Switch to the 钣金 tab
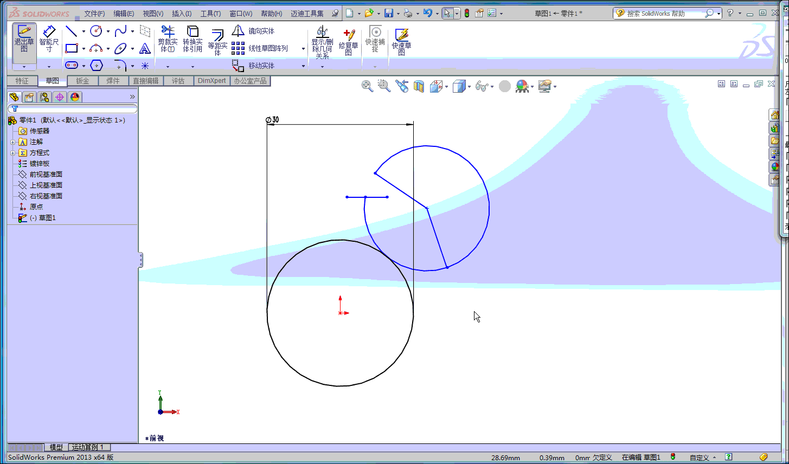This screenshot has height=464, width=789. coord(82,81)
